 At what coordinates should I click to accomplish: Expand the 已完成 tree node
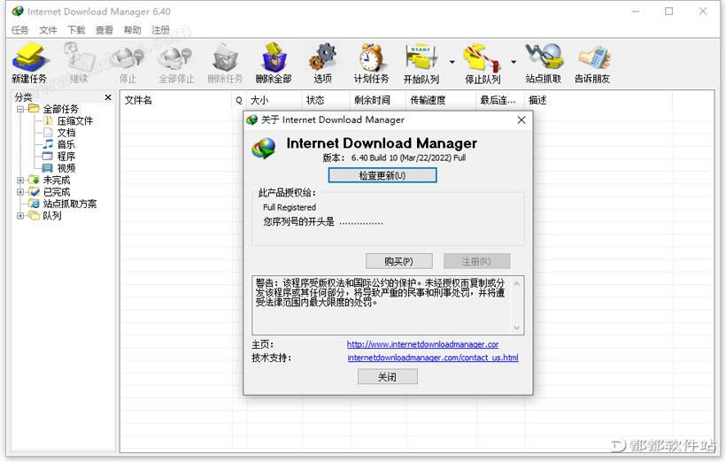point(20,192)
